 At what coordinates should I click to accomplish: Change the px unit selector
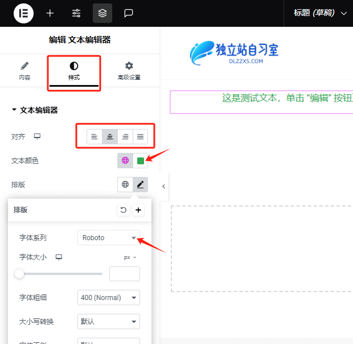coord(130,257)
